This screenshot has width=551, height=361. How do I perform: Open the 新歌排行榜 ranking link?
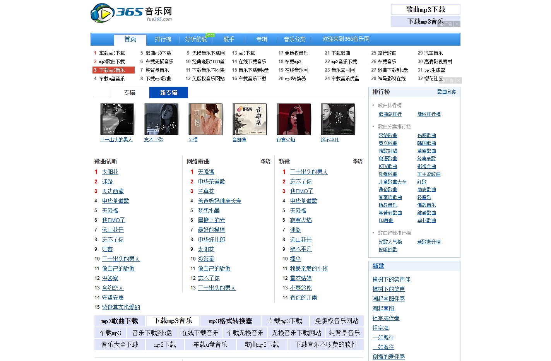pyautogui.click(x=429, y=114)
